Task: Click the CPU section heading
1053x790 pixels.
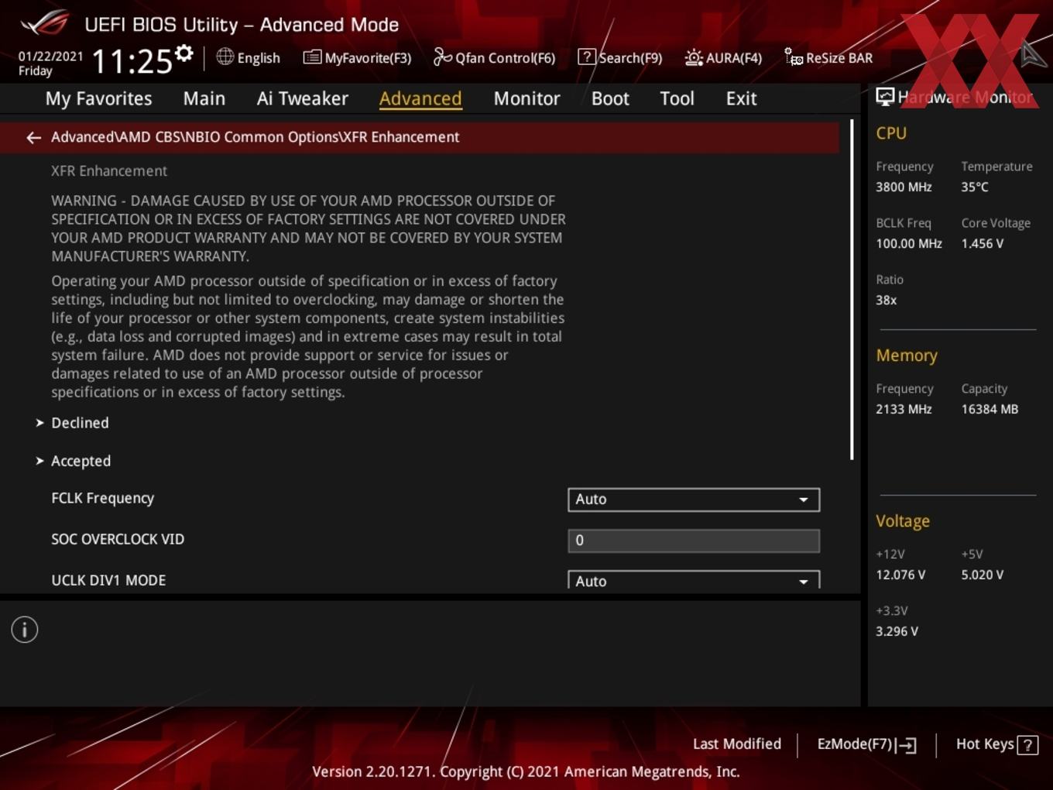Action: [891, 133]
